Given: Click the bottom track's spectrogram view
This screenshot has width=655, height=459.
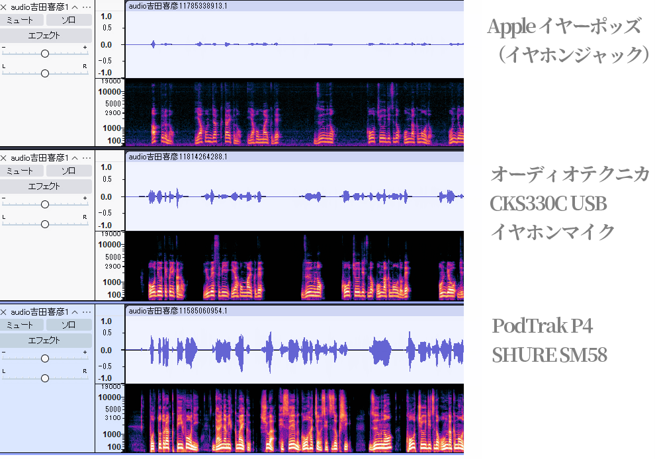Looking at the screenshot, I should (x=294, y=418).
